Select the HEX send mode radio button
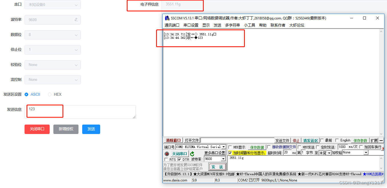This screenshot has height=188, width=387. [50, 94]
